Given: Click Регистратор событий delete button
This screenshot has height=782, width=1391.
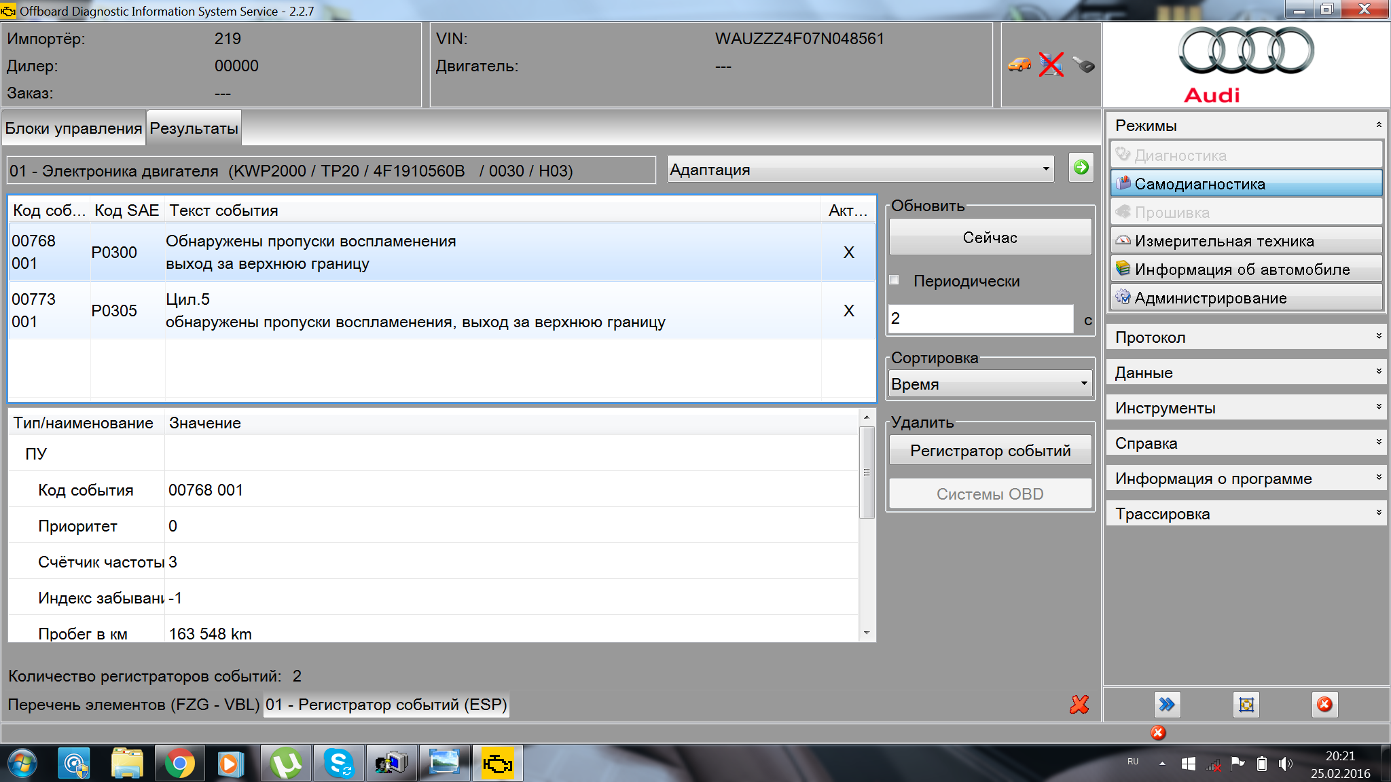Looking at the screenshot, I should 990,451.
